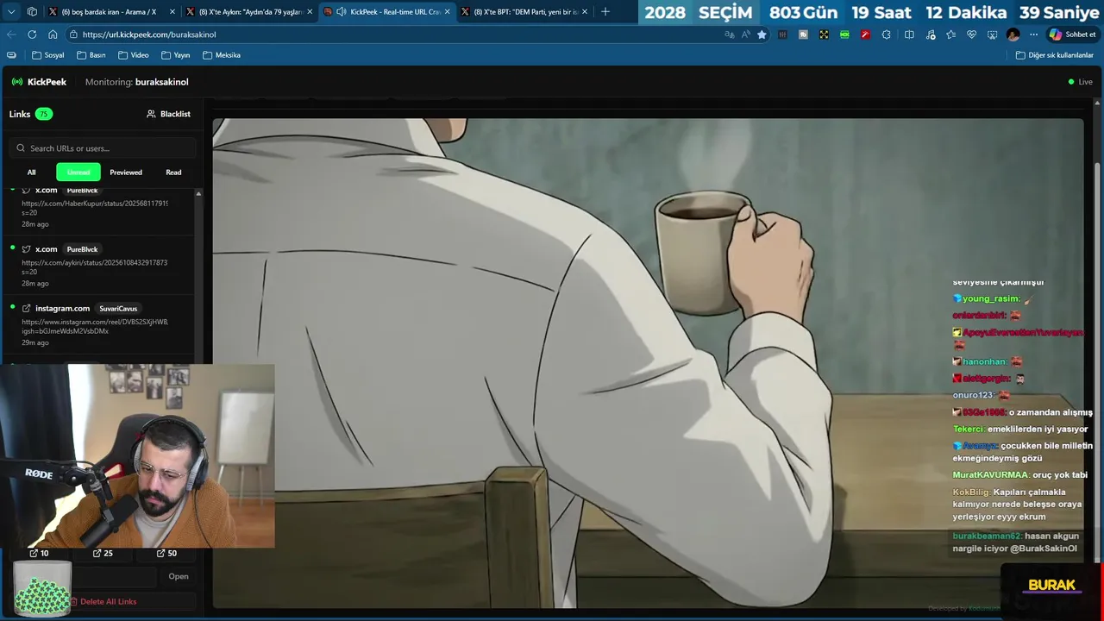This screenshot has width=1104, height=621.
Task: Open the favorites list star icon
Action: 950,34
